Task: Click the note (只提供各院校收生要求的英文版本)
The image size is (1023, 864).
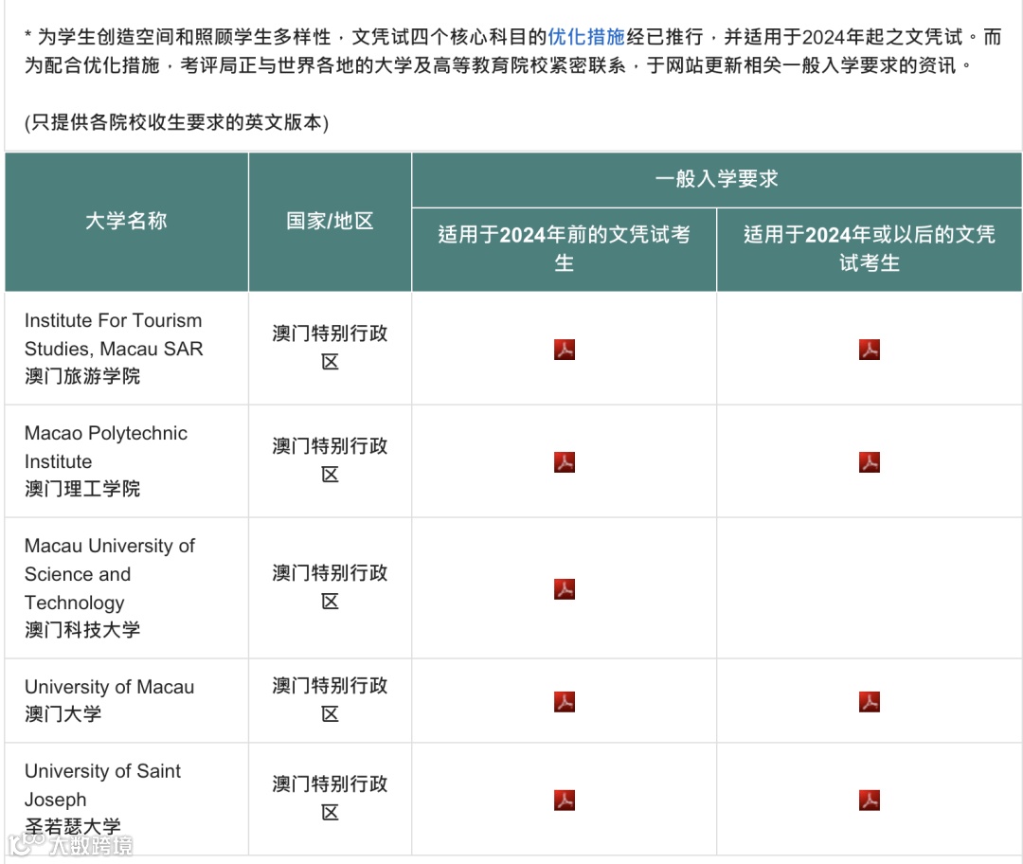Action: click(176, 122)
